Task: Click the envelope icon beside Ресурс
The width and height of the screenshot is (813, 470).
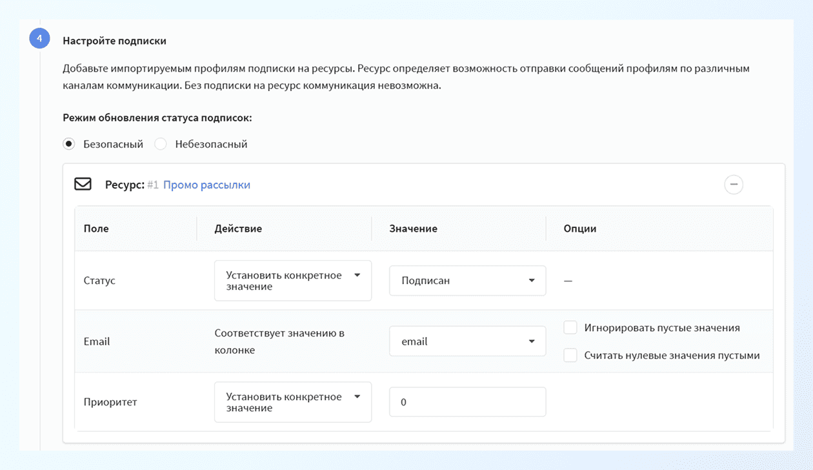Action: click(x=83, y=184)
